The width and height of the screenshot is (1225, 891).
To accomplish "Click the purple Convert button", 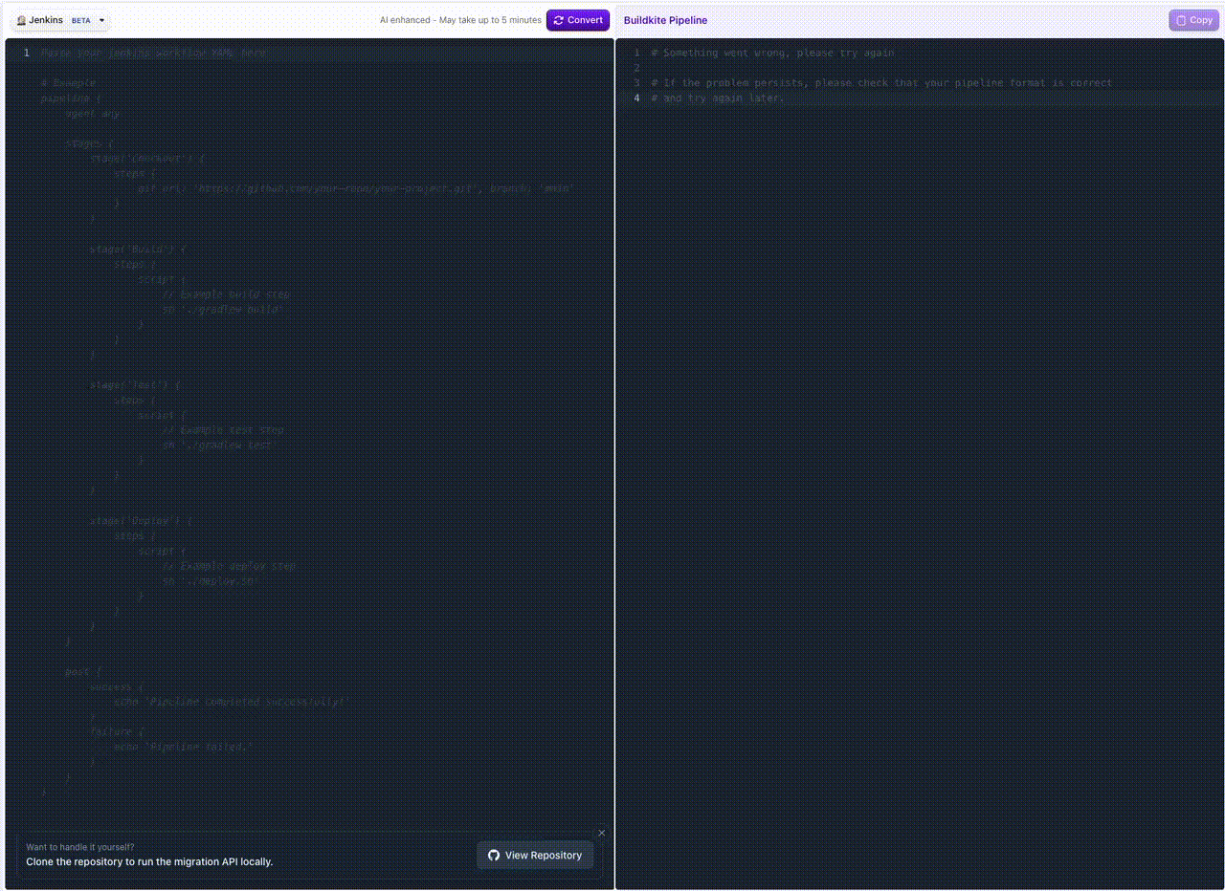I will click(578, 20).
